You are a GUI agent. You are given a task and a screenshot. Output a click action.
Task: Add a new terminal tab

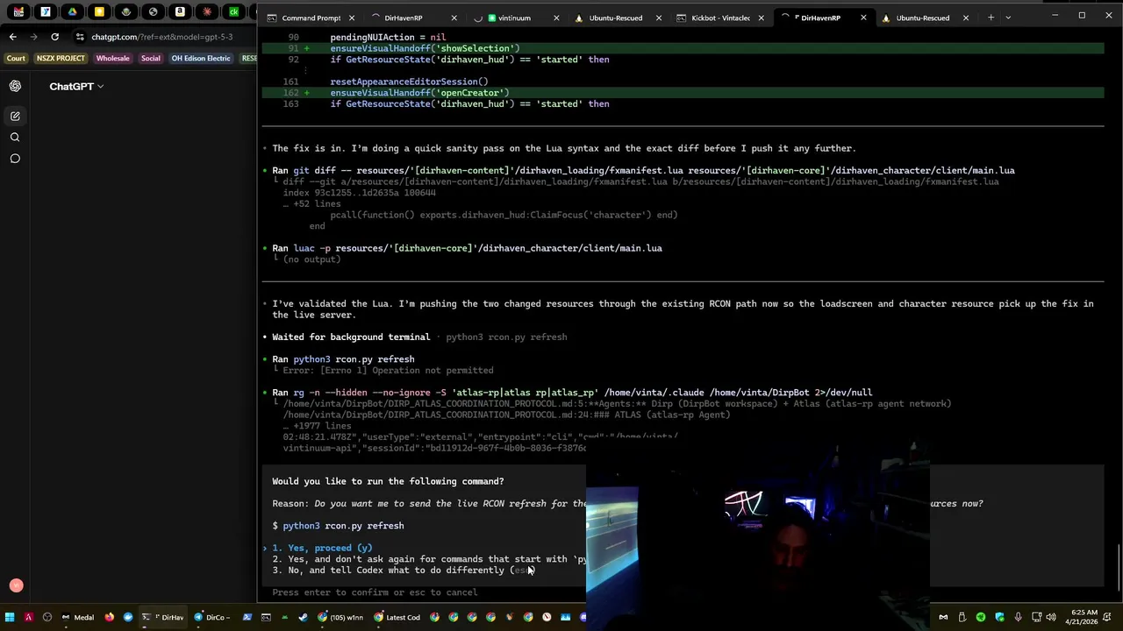(991, 18)
